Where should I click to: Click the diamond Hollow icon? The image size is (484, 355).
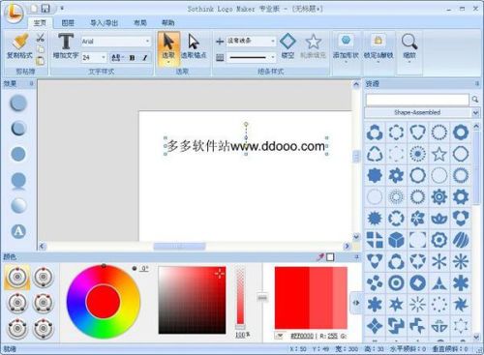[287, 42]
